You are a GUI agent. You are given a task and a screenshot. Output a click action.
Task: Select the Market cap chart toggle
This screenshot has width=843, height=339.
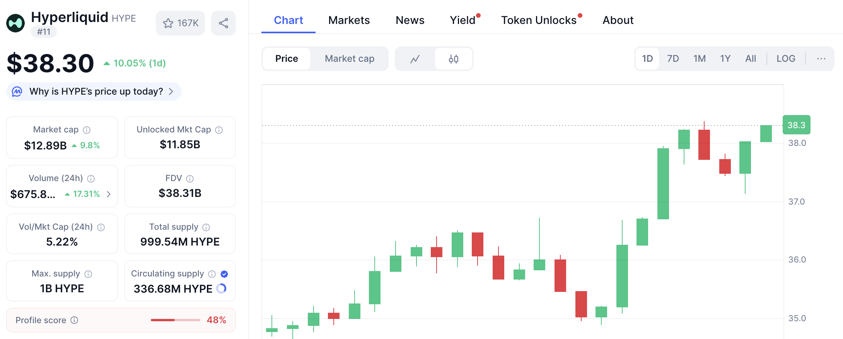[x=349, y=59]
